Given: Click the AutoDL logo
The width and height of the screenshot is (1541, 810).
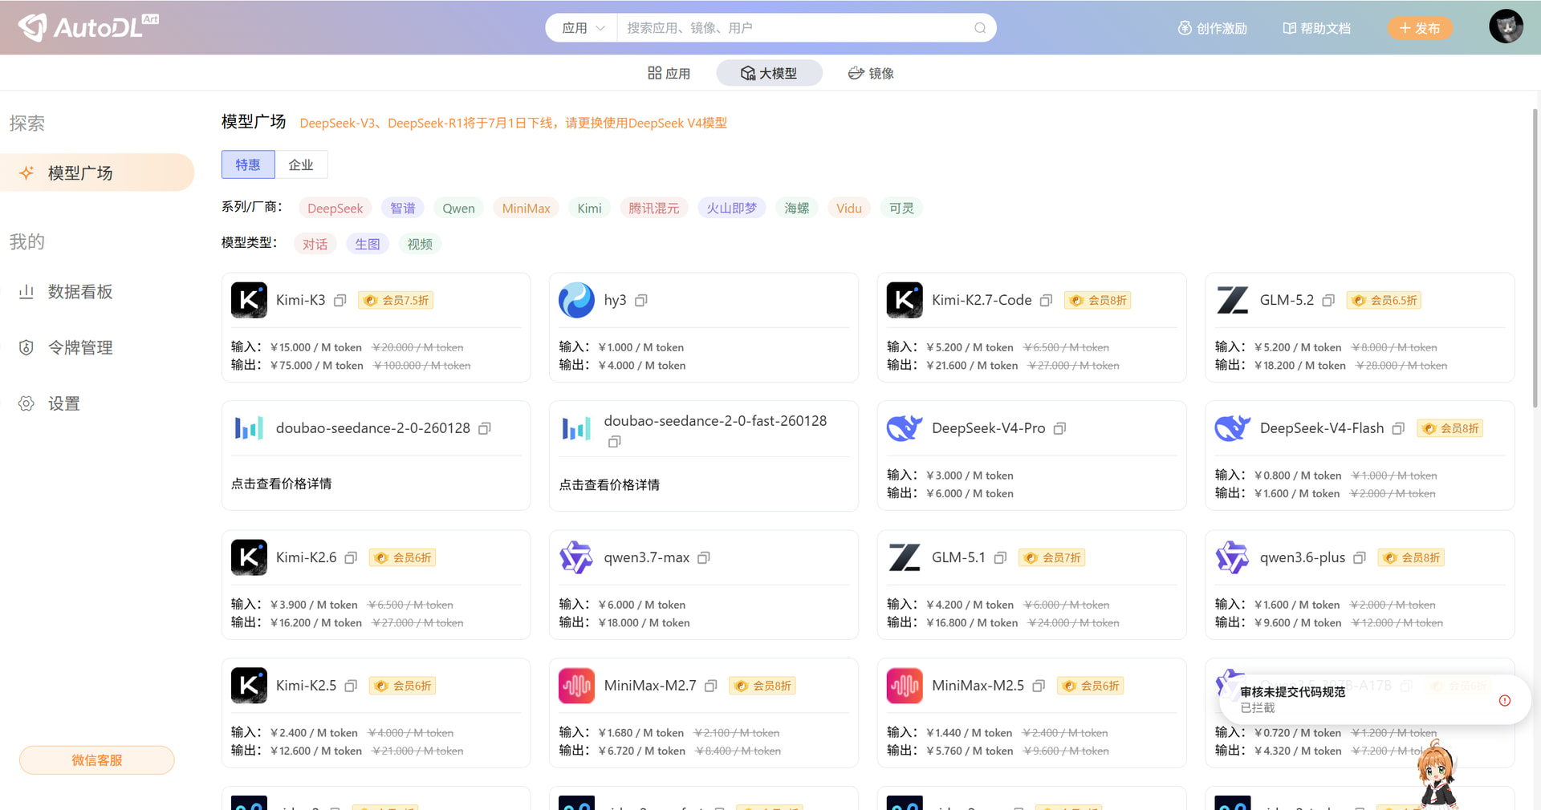Looking at the screenshot, I should click(x=88, y=27).
